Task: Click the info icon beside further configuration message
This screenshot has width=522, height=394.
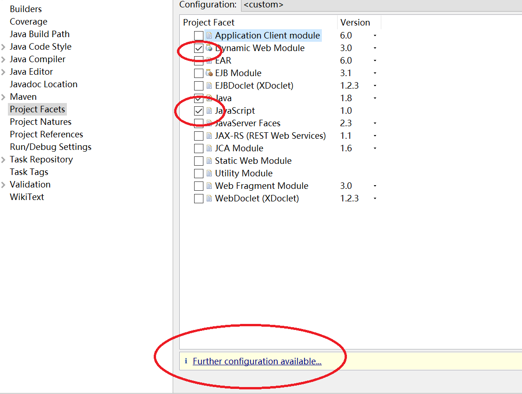Action: pos(186,361)
